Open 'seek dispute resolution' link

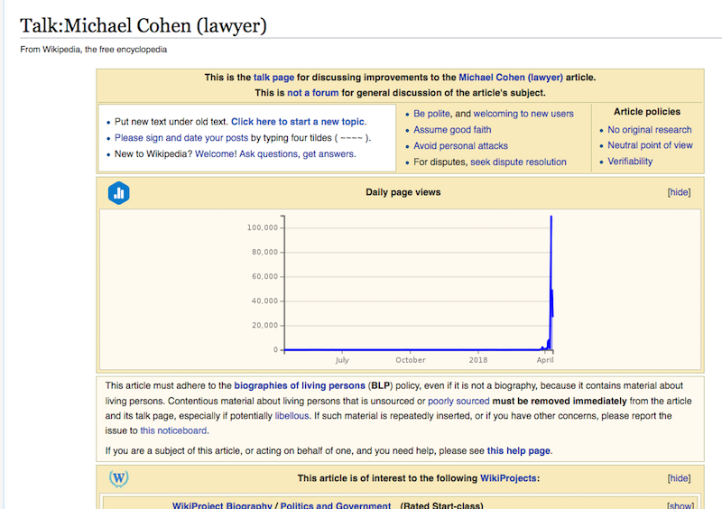[518, 162]
